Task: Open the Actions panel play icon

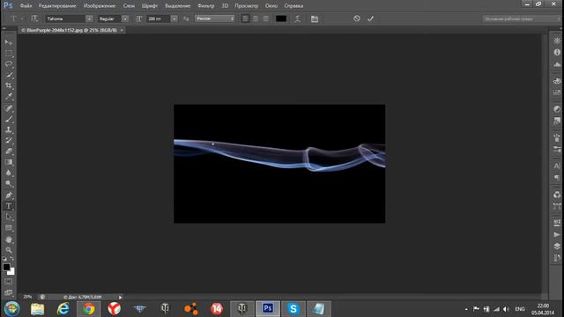Action: tap(557, 234)
